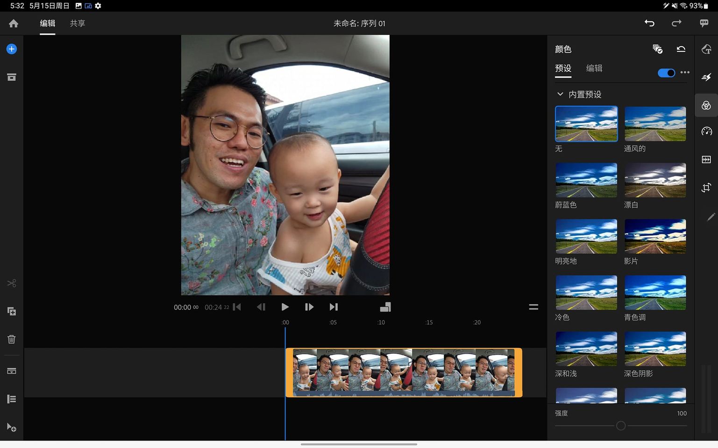Image resolution: width=718 pixels, height=448 pixels.
Task: Delete the selected clip with trash icon
Action: [x=12, y=339]
